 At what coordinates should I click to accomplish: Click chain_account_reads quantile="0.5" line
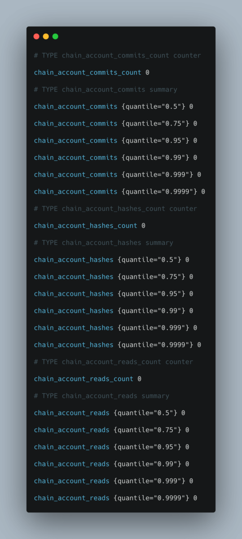(x=110, y=413)
